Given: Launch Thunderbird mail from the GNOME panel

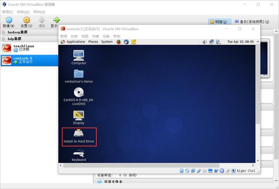Looking at the screenshot, I should pyautogui.click(x=126, y=42).
